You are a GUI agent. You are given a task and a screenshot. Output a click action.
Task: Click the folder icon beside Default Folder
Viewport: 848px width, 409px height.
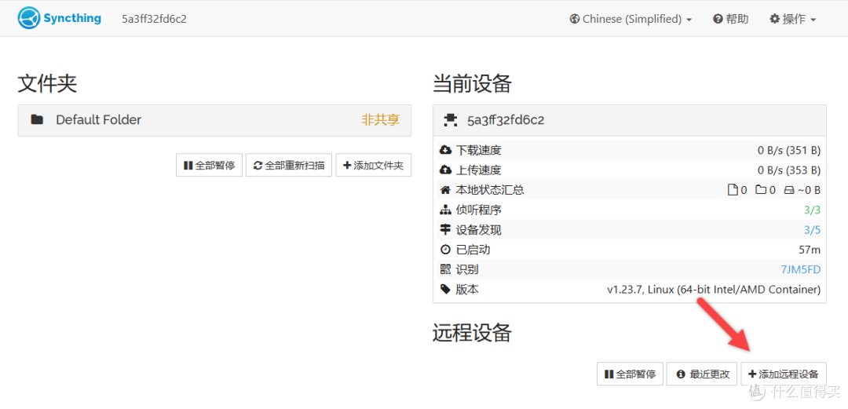[x=37, y=120]
